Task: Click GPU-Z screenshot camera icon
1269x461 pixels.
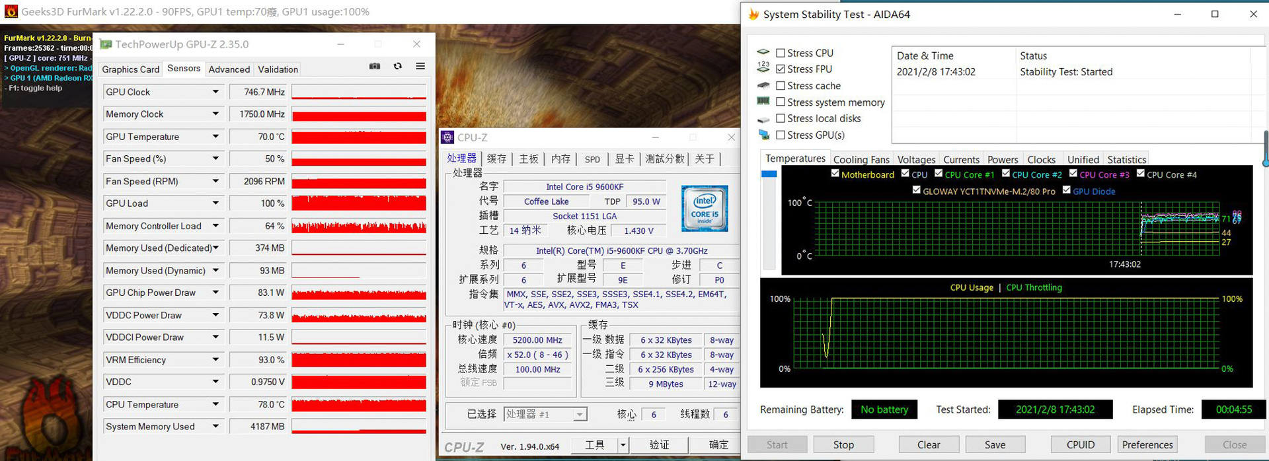Action: (x=375, y=66)
